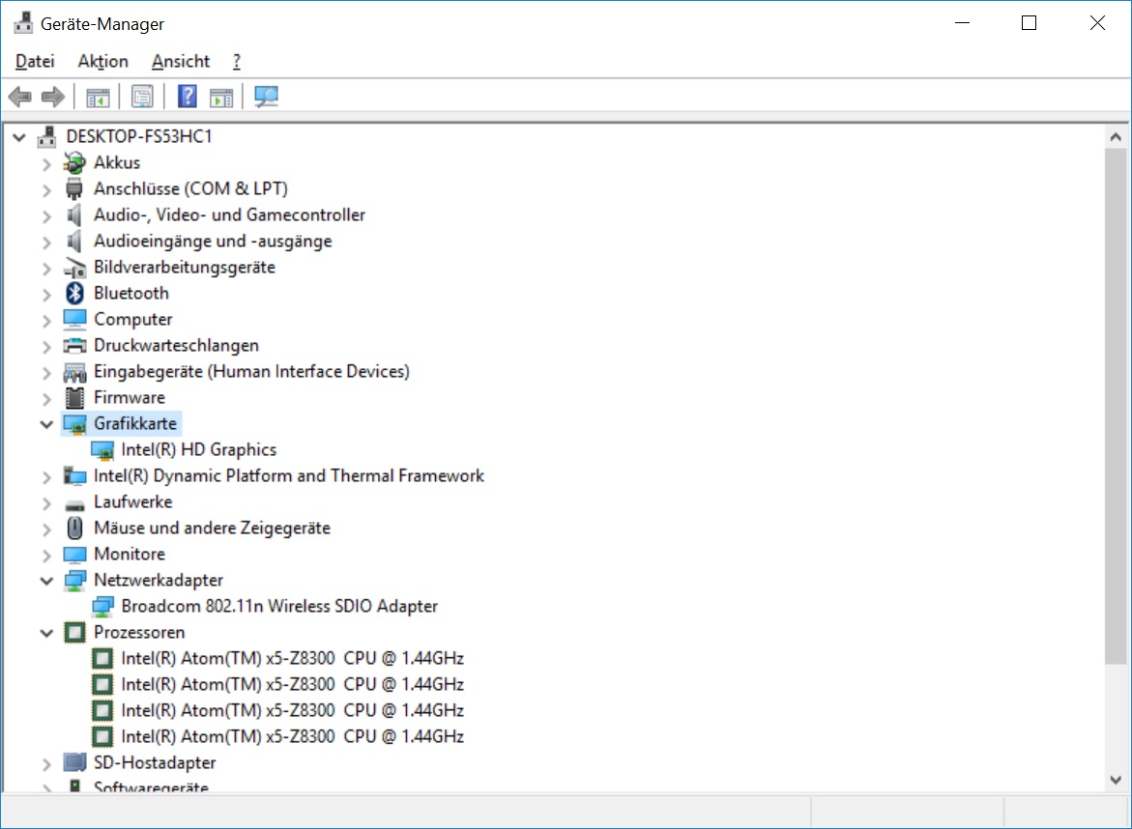Click the Prozessoren chip icon
The height and width of the screenshot is (829, 1132).
tap(74, 633)
